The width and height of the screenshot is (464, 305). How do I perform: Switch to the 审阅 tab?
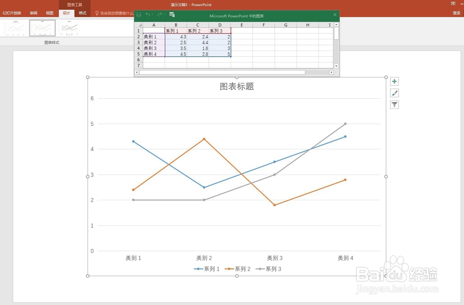click(x=33, y=13)
